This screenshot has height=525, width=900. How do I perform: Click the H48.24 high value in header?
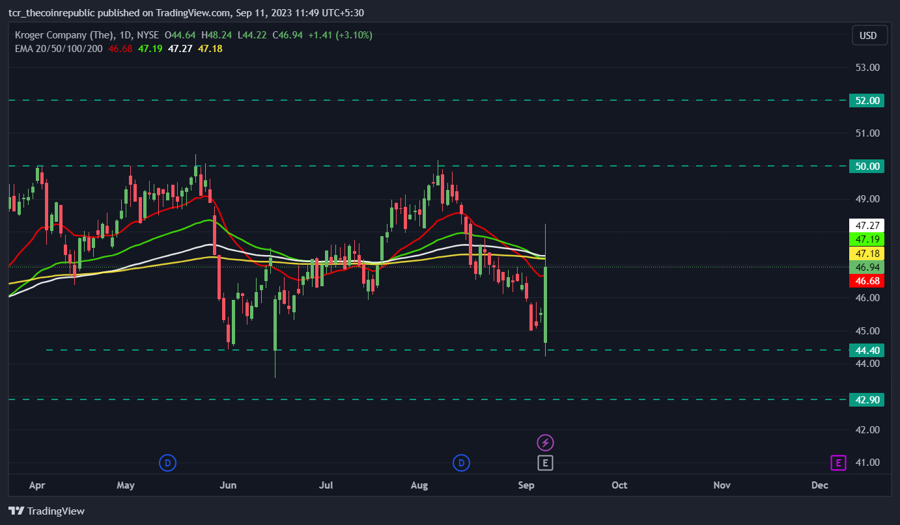(218, 35)
